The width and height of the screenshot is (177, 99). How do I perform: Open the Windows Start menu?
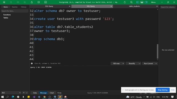pyautogui.click(x=2, y=97)
